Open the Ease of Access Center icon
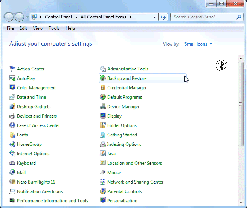 (12, 125)
